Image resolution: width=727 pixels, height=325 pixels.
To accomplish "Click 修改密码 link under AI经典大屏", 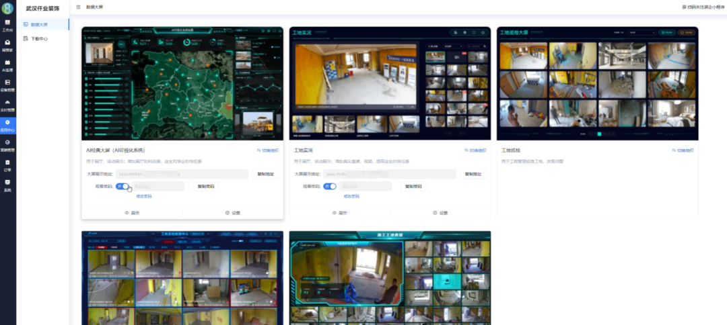I will [x=144, y=196].
